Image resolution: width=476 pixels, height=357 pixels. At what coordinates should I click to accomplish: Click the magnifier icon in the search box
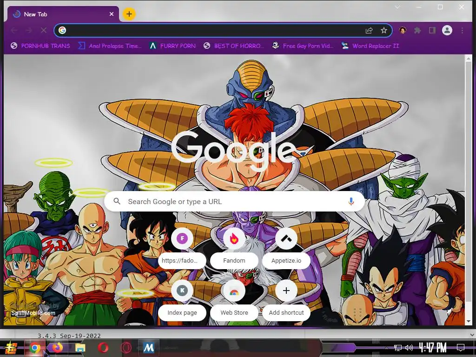point(117,201)
